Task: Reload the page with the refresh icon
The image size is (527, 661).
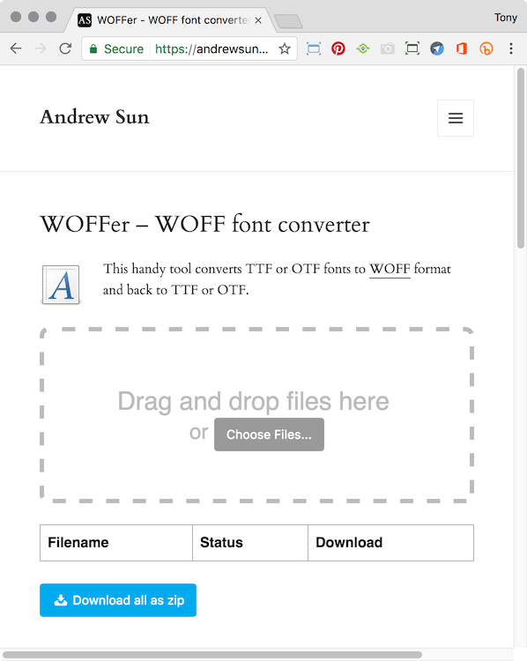Action: point(65,48)
